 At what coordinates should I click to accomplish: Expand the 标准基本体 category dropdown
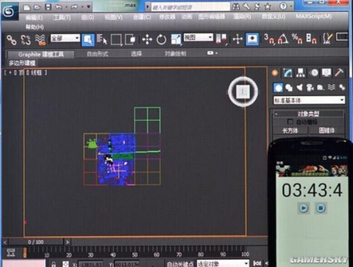309,100
